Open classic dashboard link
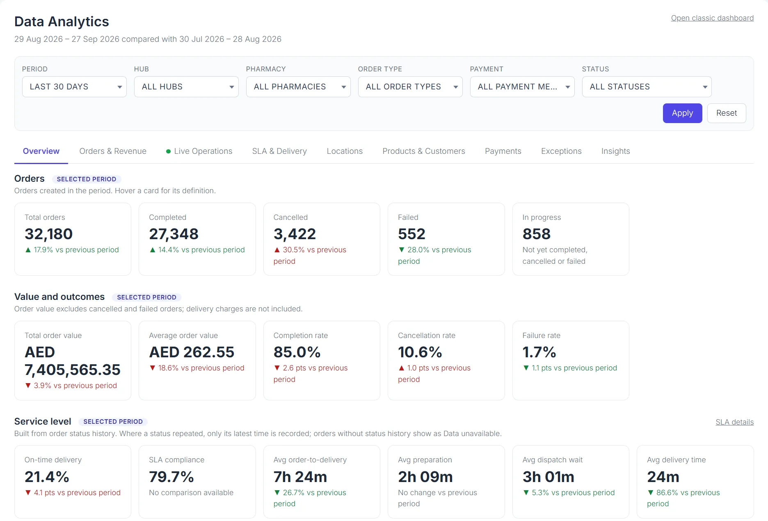 tap(712, 18)
